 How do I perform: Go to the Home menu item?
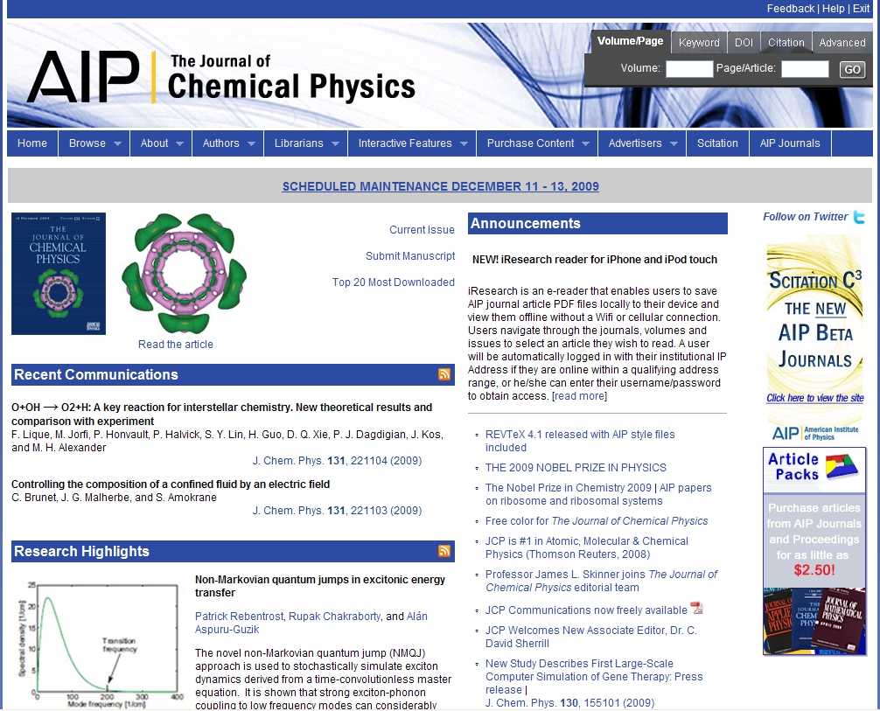coord(32,143)
